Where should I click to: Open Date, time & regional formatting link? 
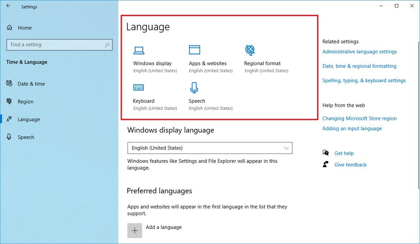coord(359,66)
